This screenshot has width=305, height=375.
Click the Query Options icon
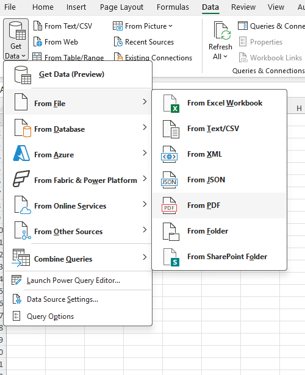(16, 316)
